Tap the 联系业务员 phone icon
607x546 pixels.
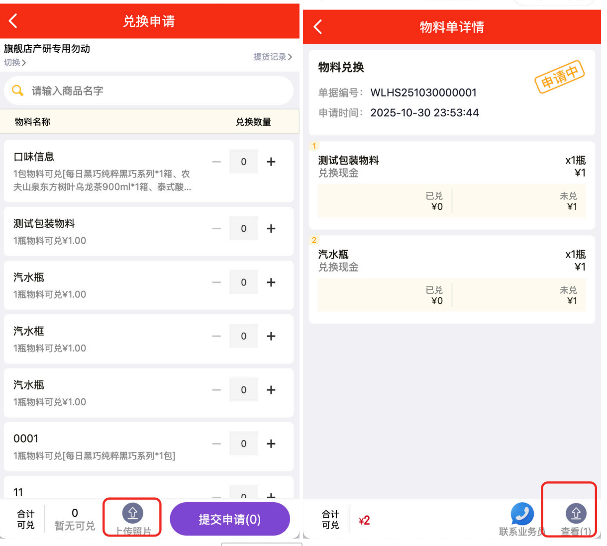tap(522, 514)
